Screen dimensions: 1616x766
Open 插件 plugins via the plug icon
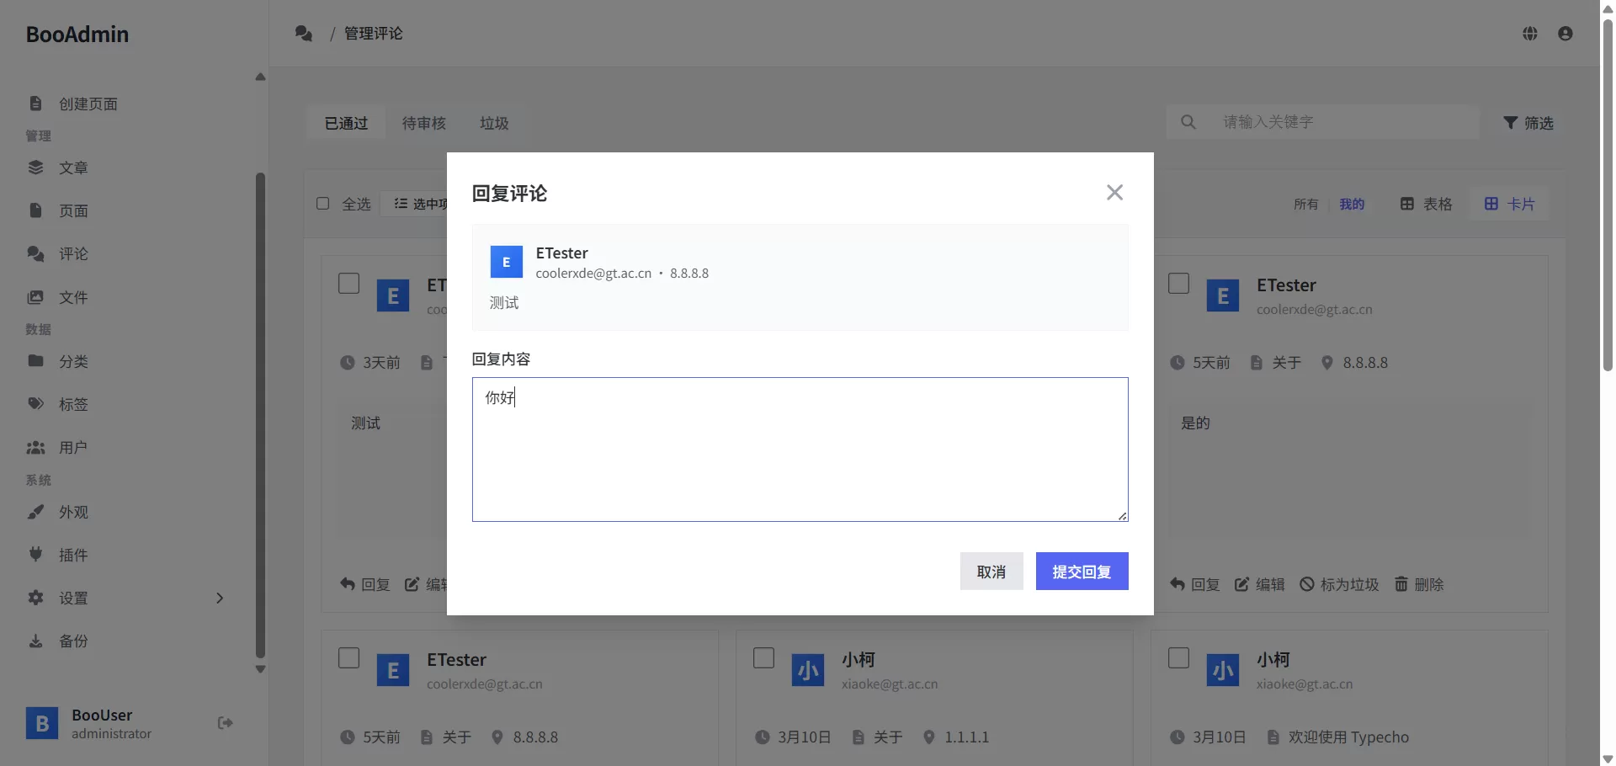pyautogui.click(x=35, y=555)
